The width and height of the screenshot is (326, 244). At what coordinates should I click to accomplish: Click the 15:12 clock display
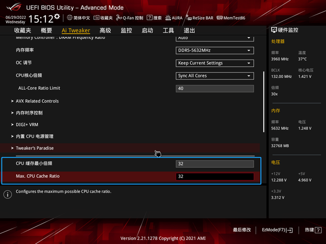41,19
